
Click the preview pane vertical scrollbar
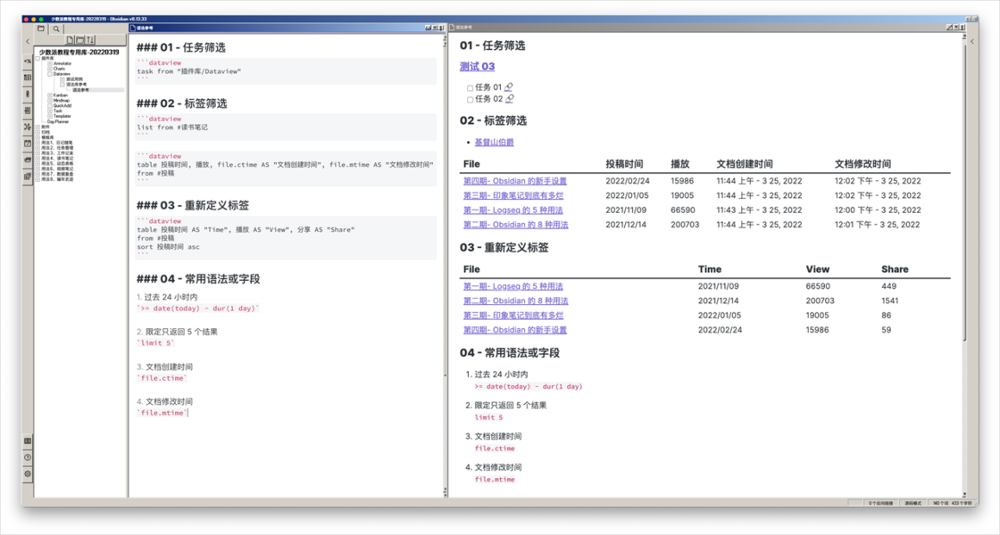pos(962,267)
